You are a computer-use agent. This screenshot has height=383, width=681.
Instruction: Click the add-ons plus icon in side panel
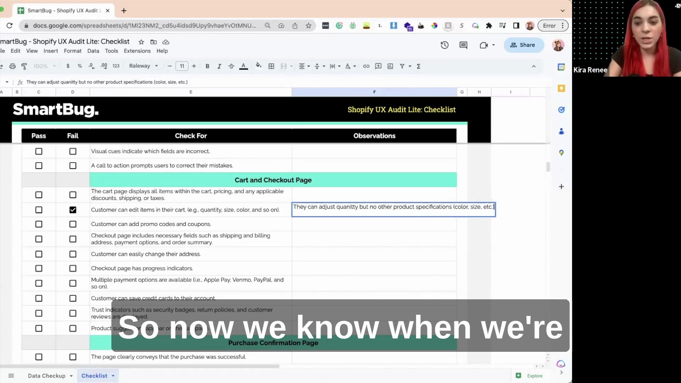[561, 187]
